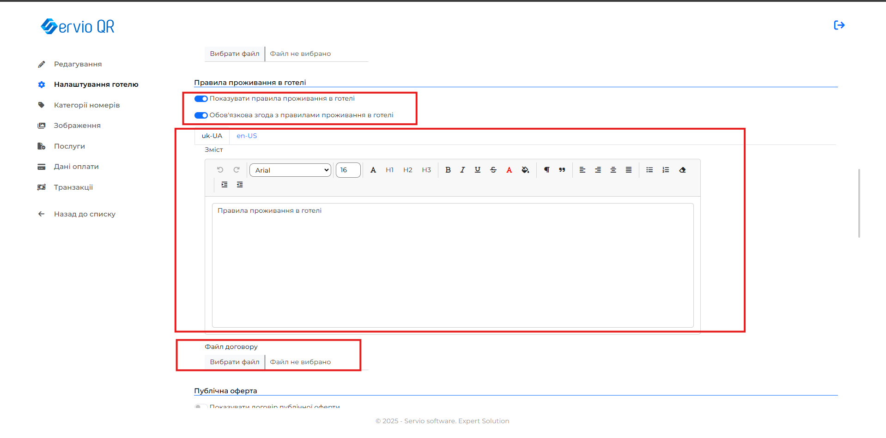Open the red text color picker

[509, 170]
